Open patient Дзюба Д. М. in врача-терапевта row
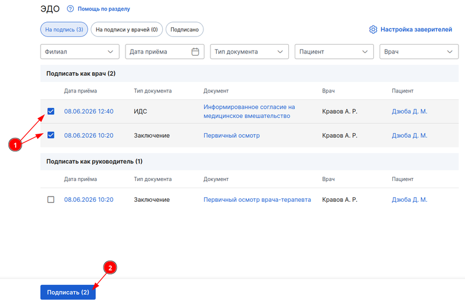The height and width of the screenshot is (303, 465). click(x=410, y=199)
